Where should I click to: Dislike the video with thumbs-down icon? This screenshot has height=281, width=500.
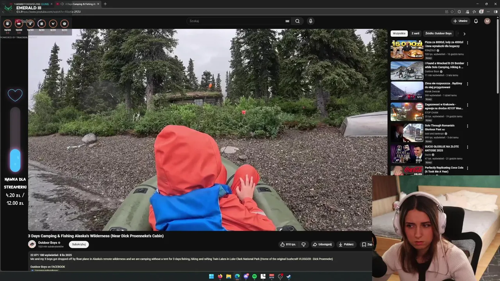(x=304, y=244)
